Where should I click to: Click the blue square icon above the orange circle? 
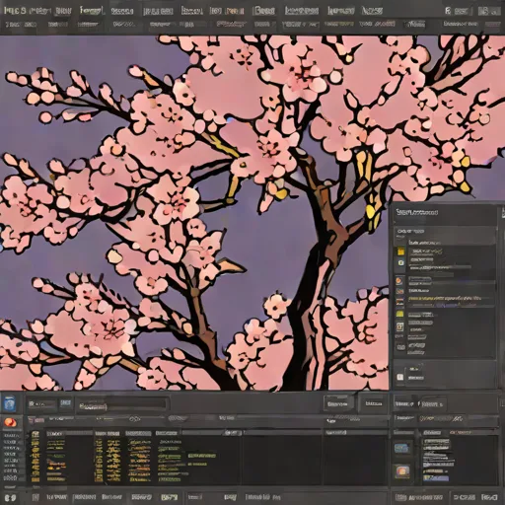point(10,403)
